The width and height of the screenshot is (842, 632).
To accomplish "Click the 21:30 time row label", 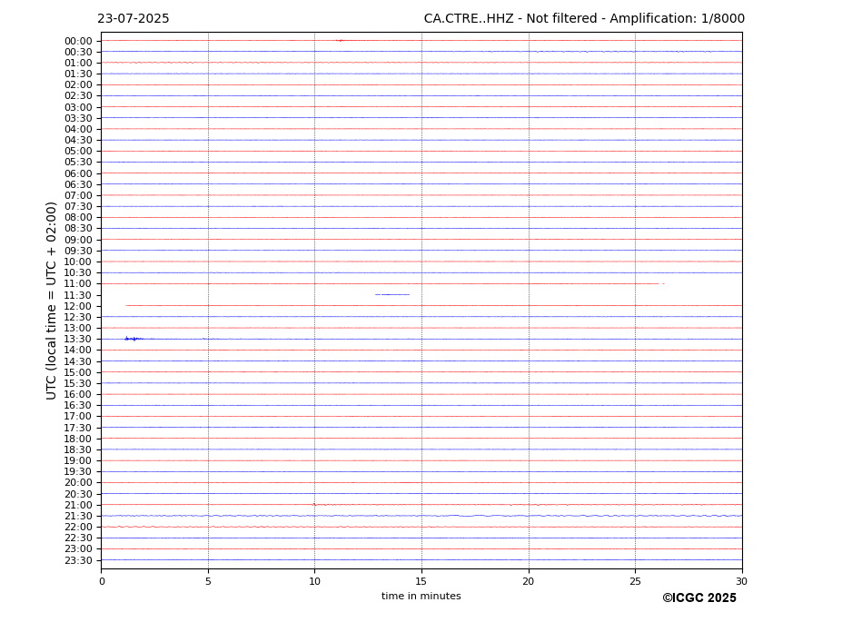I will pos(78,516).
